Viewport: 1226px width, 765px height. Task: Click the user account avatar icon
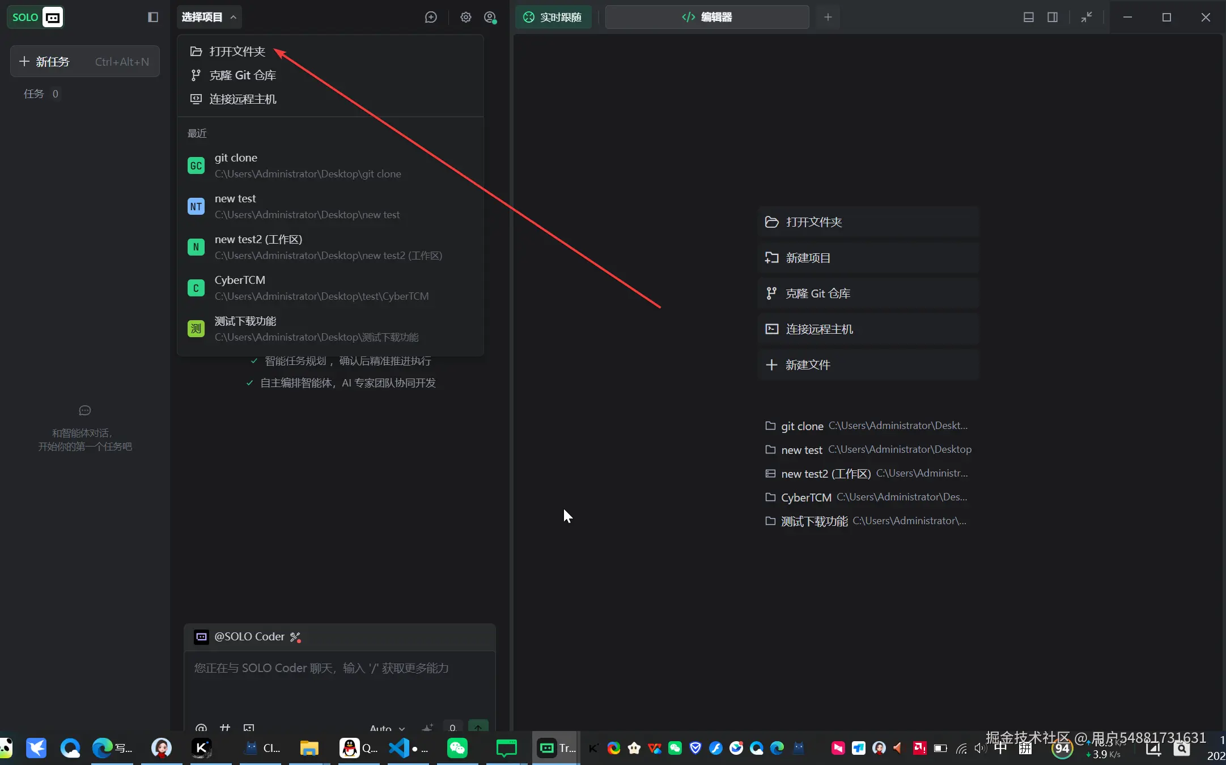click(490, 17)
